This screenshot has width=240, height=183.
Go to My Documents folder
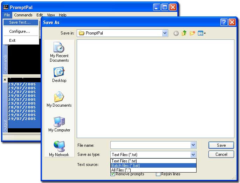[x=59, y=99]
